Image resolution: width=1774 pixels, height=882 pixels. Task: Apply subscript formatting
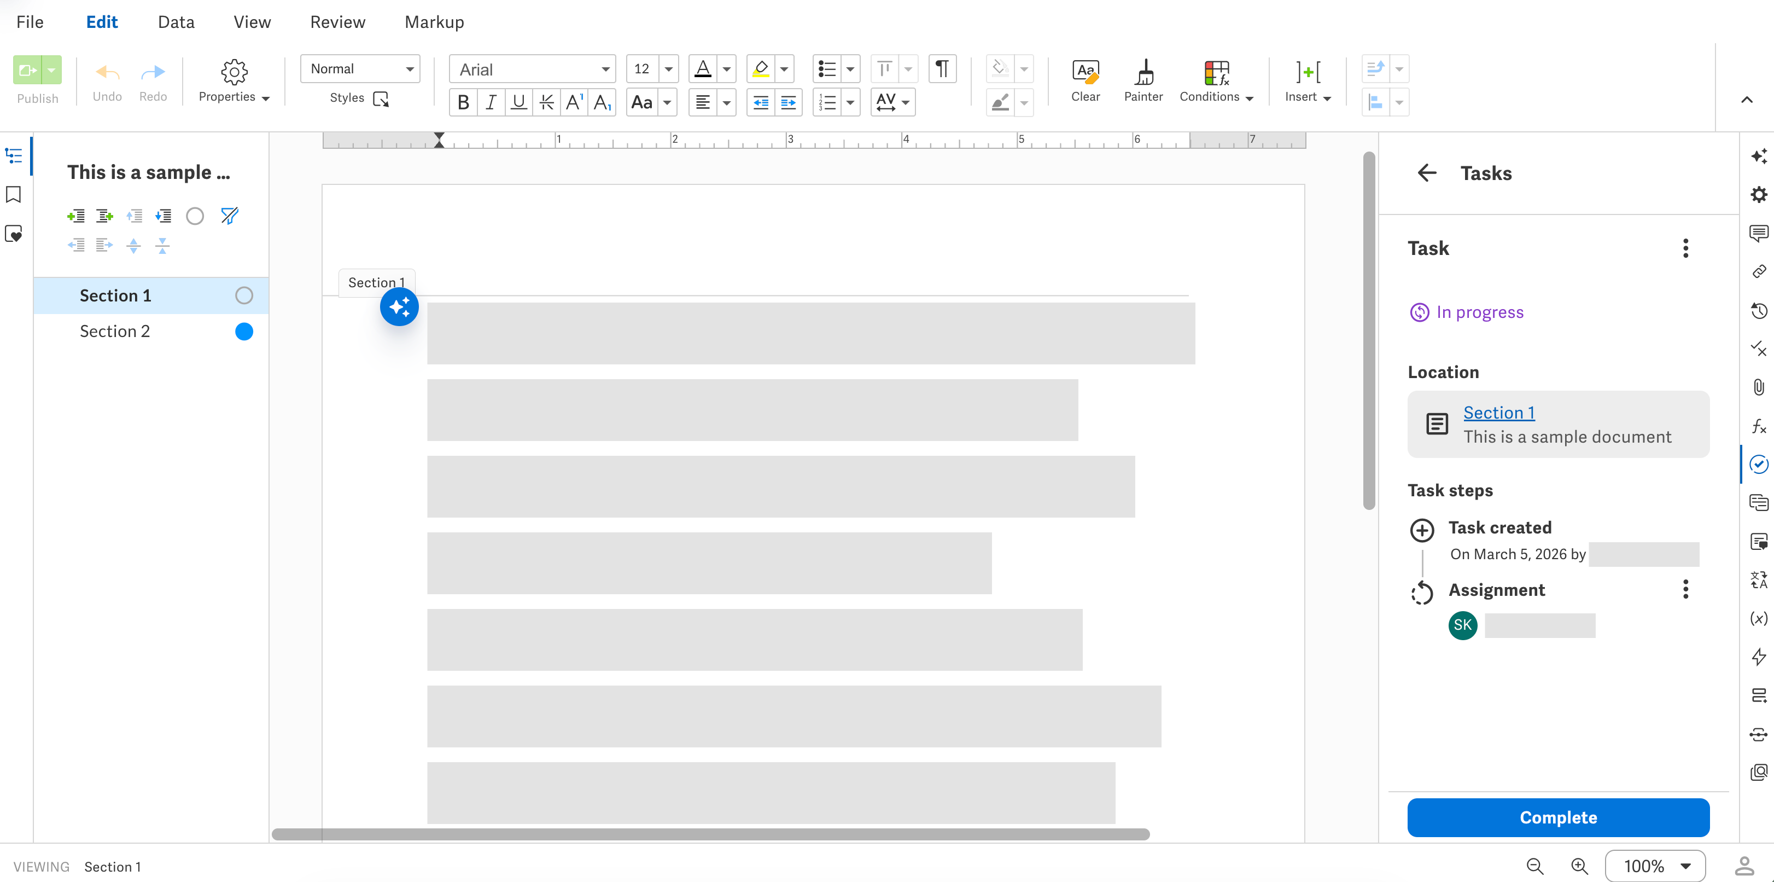click(602, 103)
